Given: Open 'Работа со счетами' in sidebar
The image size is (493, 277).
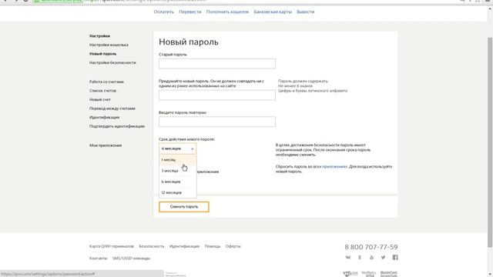Looking at the screenshot, I should (x=106, y=82).
